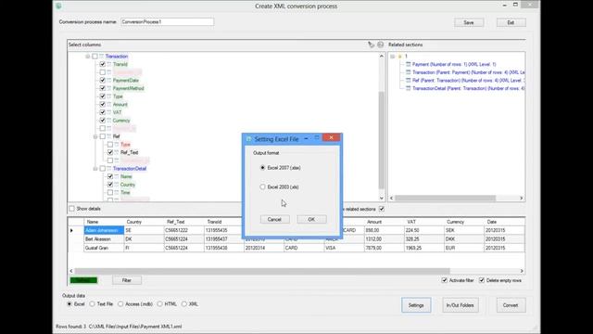Click the 7879,00 amount cell

click(385, 248)
